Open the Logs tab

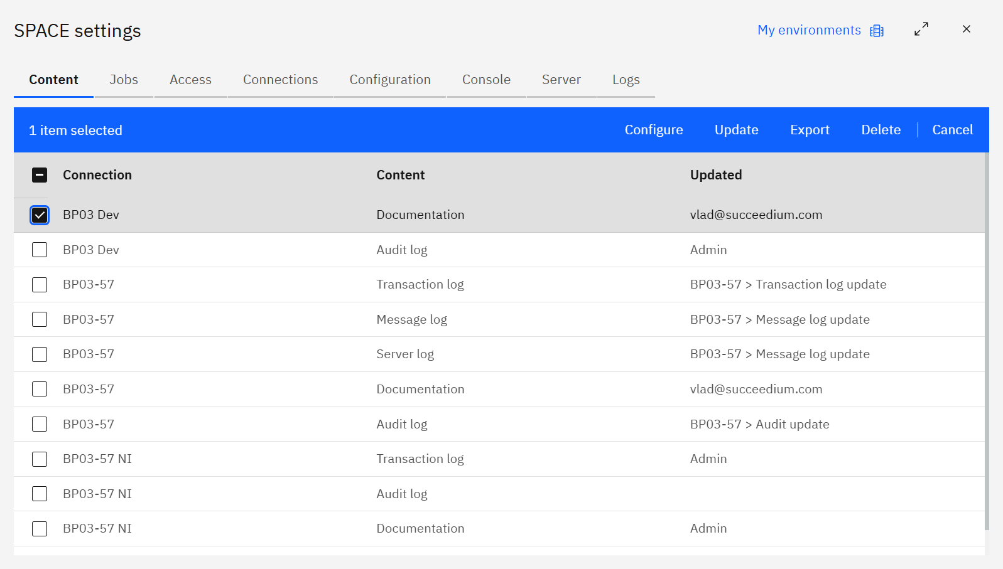click(x=626, y=80)
